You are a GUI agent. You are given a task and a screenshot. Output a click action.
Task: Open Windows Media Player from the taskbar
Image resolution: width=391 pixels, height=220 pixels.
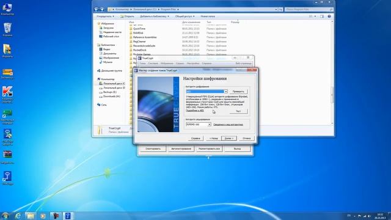pos(43,216)
